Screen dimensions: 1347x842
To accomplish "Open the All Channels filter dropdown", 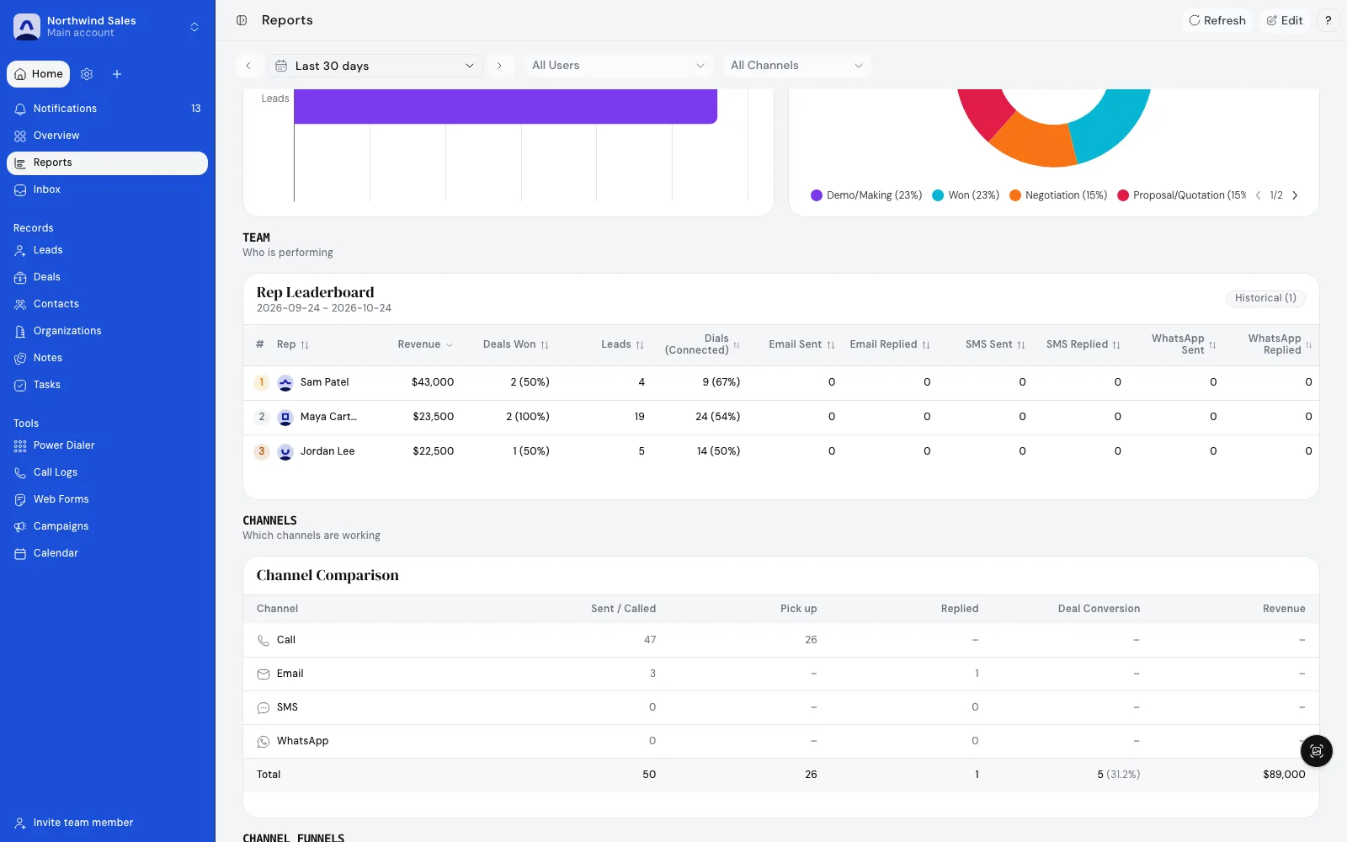I will click(796, 66).
